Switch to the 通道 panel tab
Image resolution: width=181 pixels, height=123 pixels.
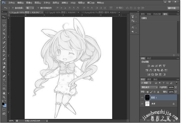click(149, 79)
